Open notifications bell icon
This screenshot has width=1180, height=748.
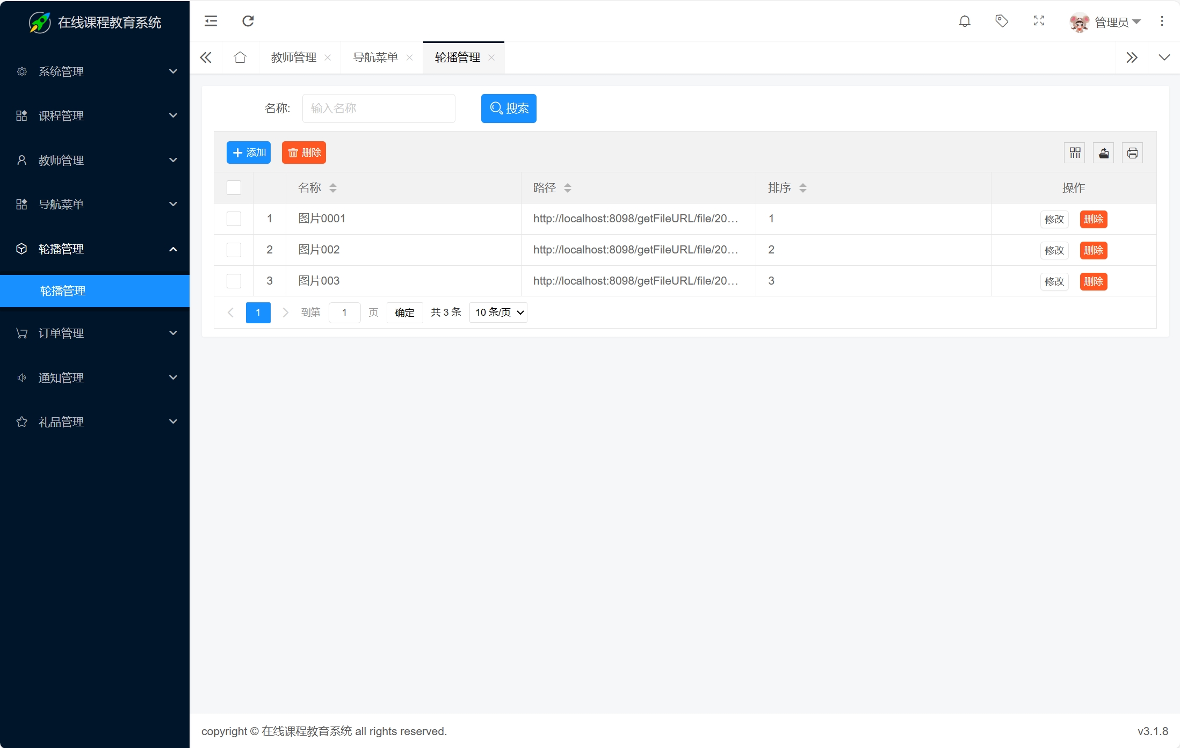965,21
